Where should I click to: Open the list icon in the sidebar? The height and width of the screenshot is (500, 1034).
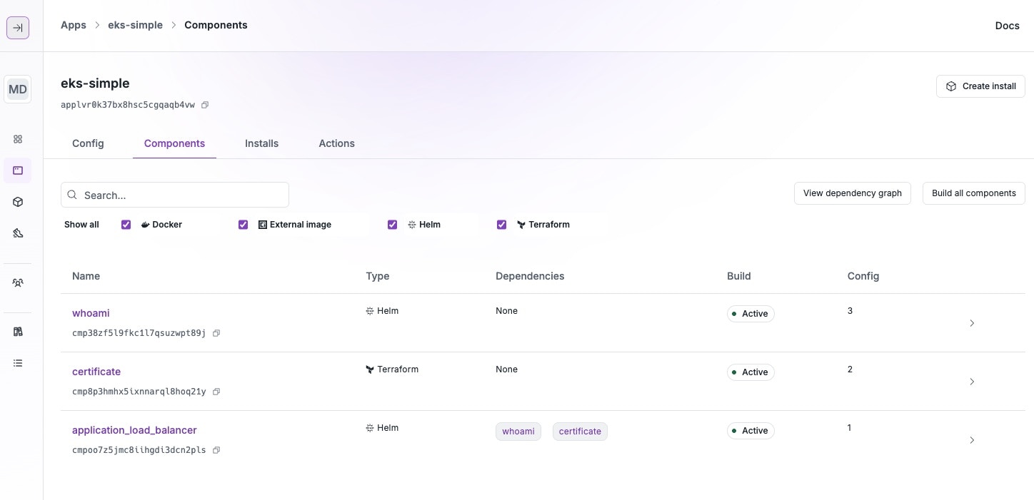(x=18, y=363)
